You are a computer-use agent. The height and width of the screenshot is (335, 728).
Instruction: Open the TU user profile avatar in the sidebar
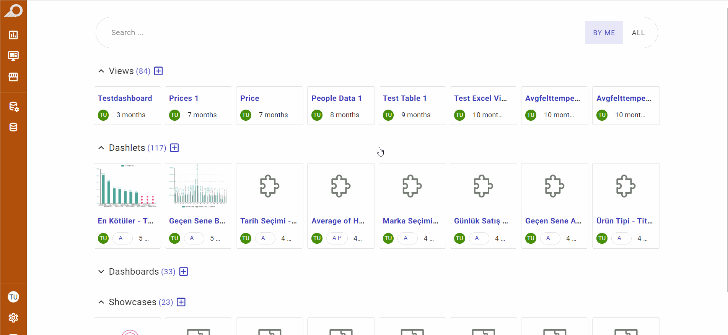(x=13, y=297)
